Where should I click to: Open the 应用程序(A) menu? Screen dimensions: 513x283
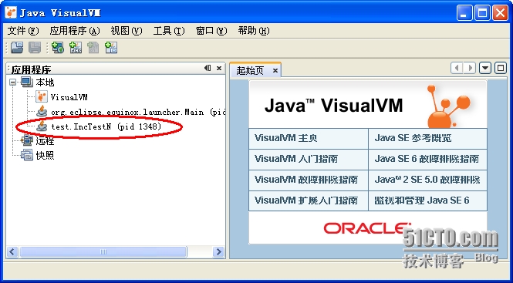coord(75,31)
